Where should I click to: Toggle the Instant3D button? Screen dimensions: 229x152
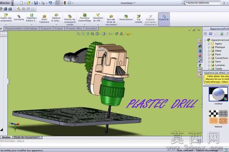pyautogui.click(x=164, y=19)
